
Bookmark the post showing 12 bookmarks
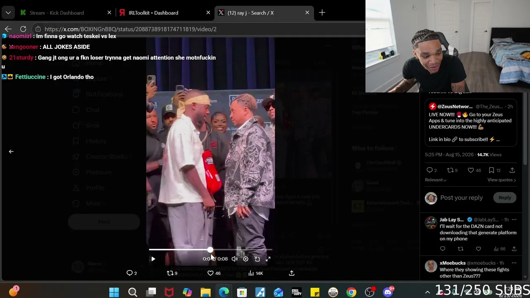[x=495, y=170]
